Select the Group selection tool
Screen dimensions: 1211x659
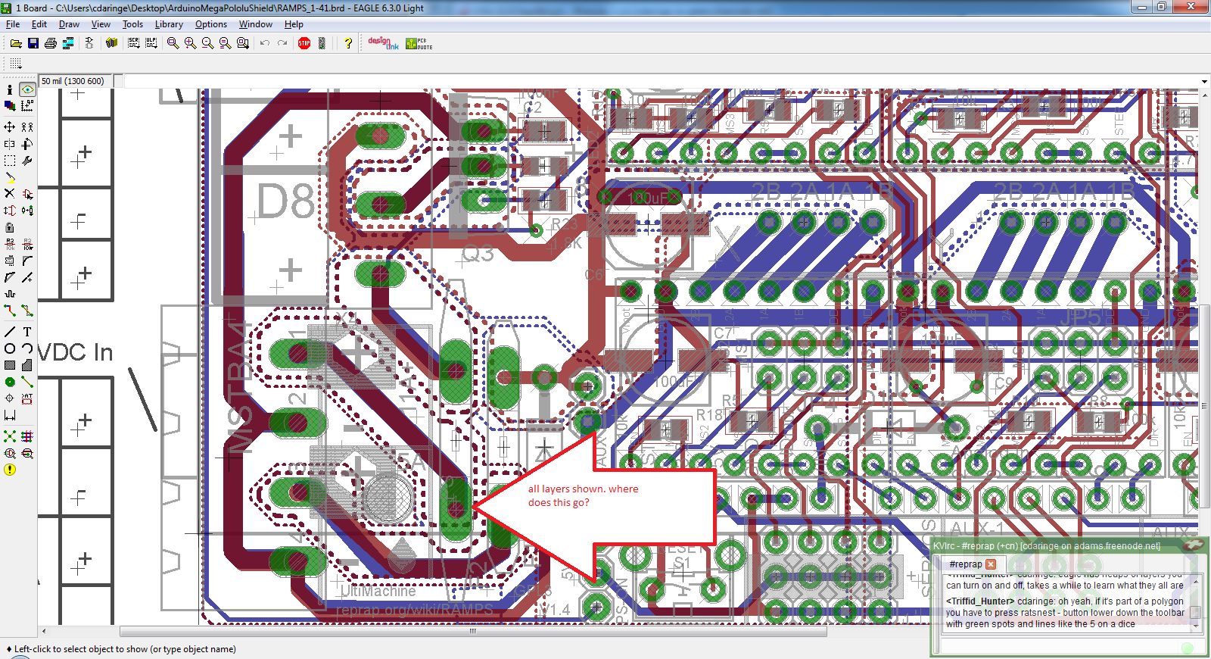(x=10, y=161)
